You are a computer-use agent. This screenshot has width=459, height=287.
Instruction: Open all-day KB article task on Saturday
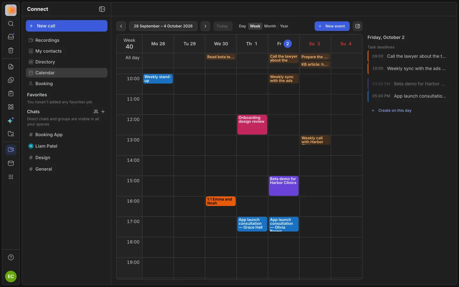coord(315,64)
